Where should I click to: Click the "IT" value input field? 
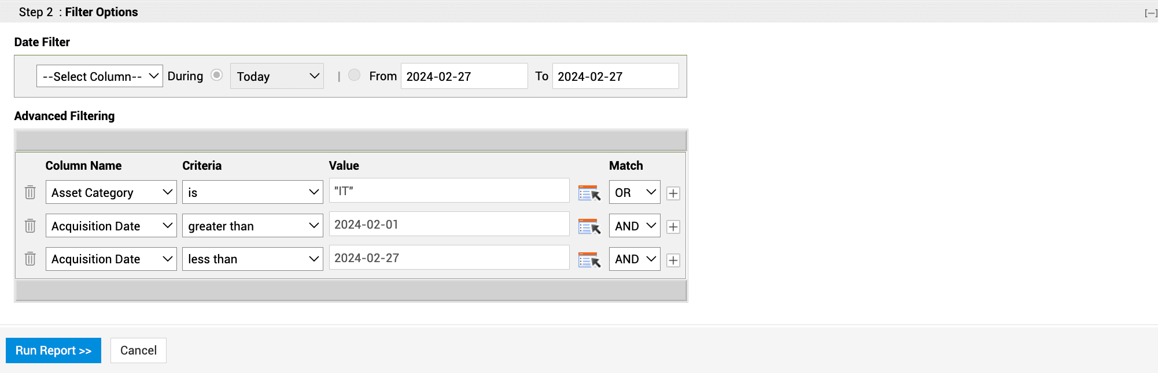(x=449, y=191)
